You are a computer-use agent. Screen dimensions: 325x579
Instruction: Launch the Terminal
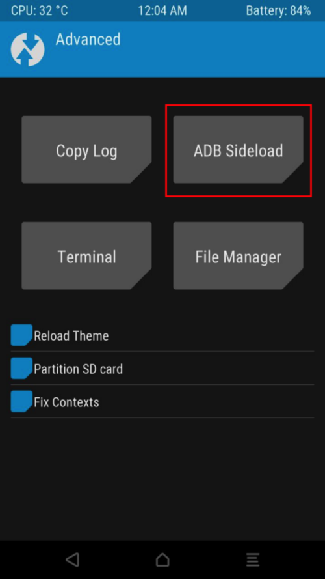pos(86,255)
